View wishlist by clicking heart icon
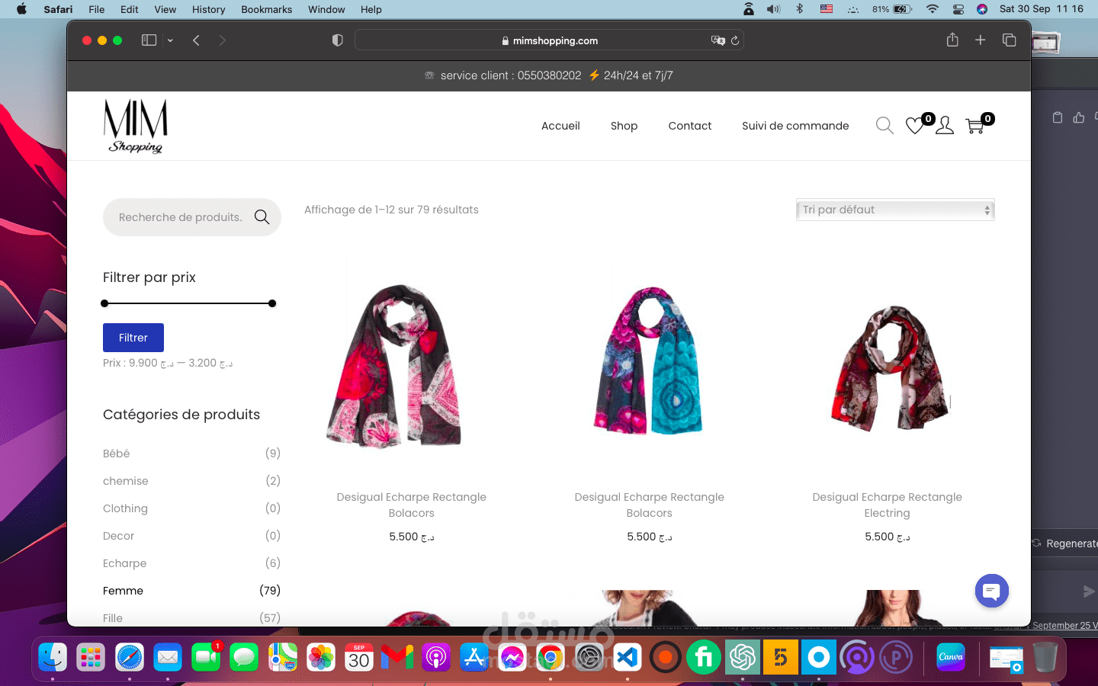1098x686 pixels. (x=914, y=127)
